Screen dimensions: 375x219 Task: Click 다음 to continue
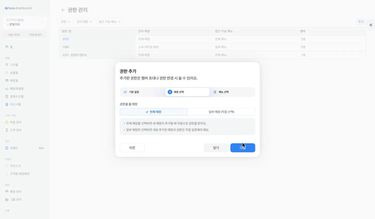point(243,148)
